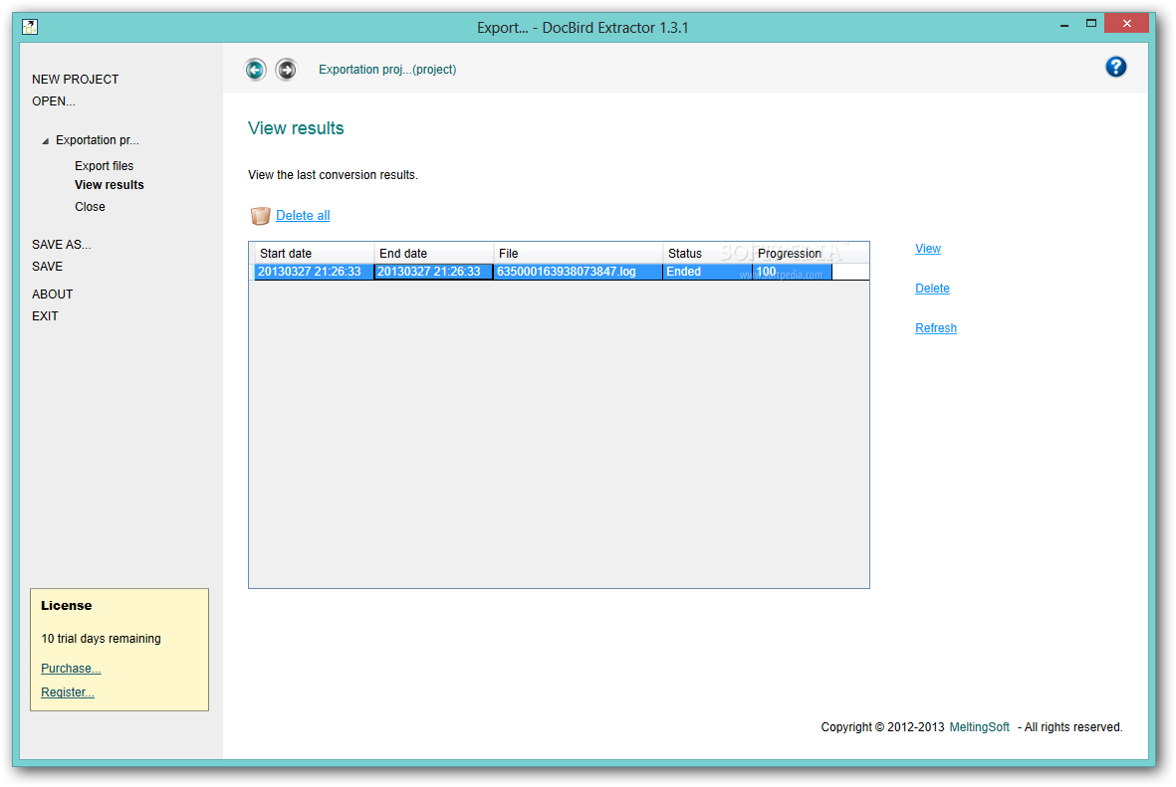1176x787 pixels.
Task: Click the trash bin icon beside Delete all
Action: 260,216
